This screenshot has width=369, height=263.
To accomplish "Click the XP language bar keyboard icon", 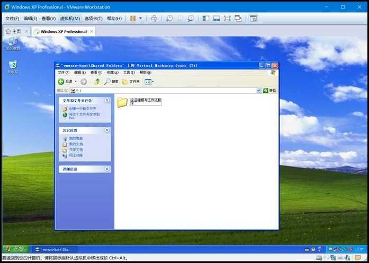I will [x=307, y=249].
